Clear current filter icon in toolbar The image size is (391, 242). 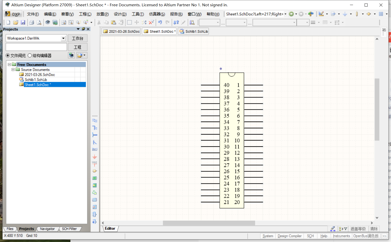click(x=151, y=22)
